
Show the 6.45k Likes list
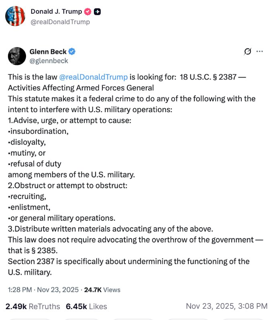click(x=86, y=306)
